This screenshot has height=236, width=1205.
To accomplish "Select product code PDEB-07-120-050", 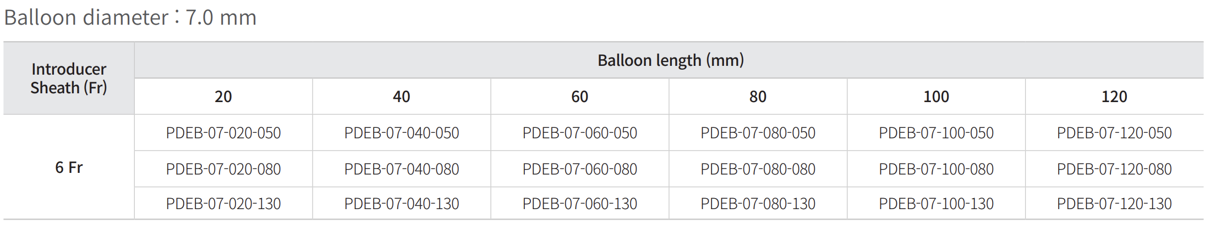I will click(x=1114, y=133).
